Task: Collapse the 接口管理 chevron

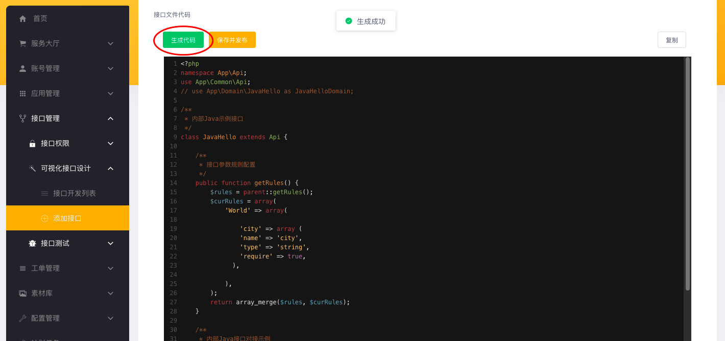Action: point(110,118)
